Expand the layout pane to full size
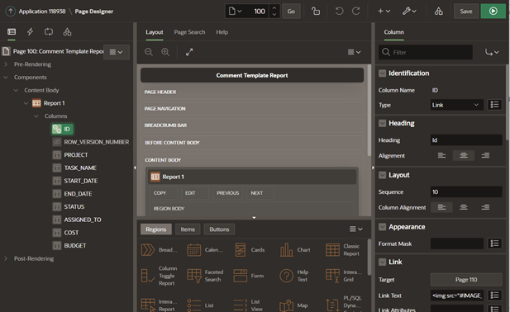 click(189, 52)
